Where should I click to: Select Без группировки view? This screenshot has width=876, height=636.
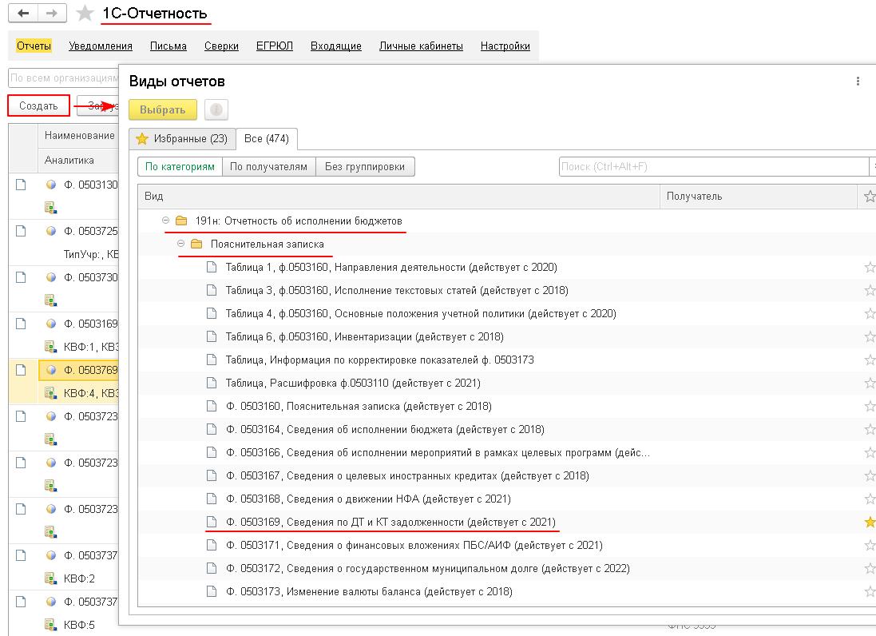click(x=365, y=166)
